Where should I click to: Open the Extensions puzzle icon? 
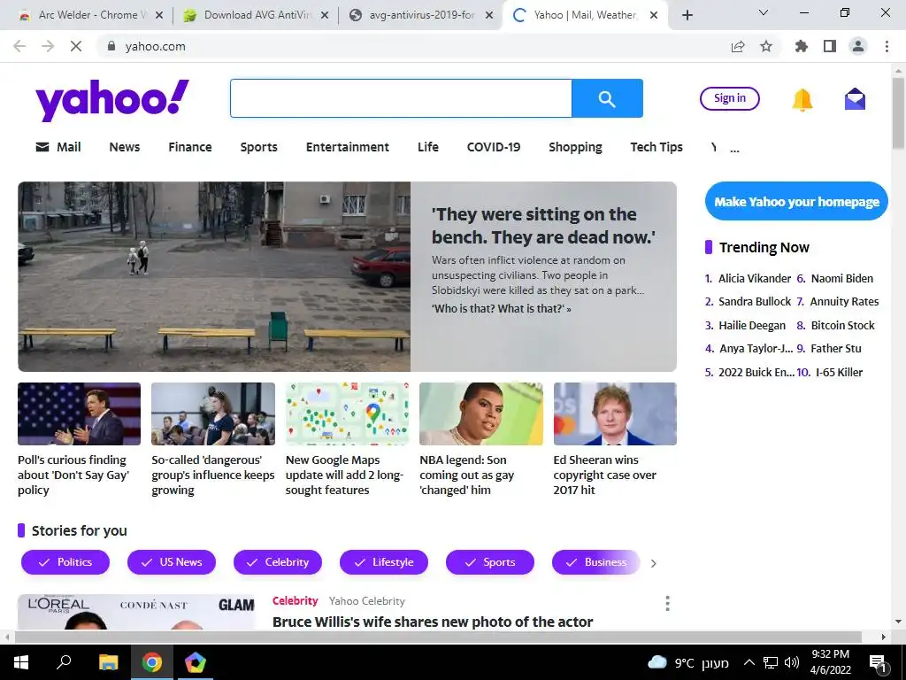tap(802, 46)
